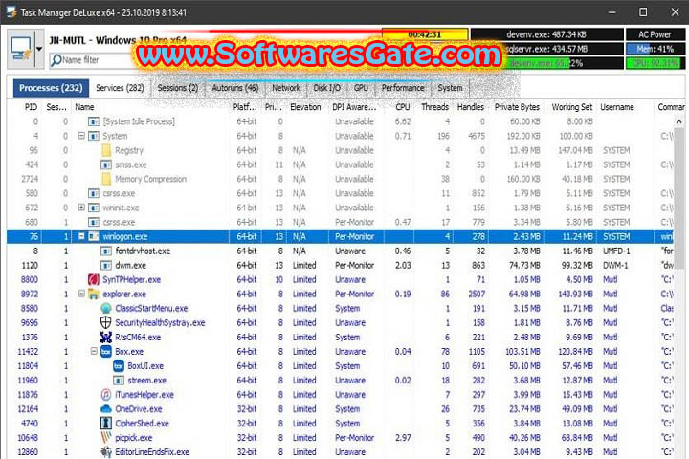689x459 pixels.
Task: Collapse the winlogon.exe tree node
Action: coord(81,236)
